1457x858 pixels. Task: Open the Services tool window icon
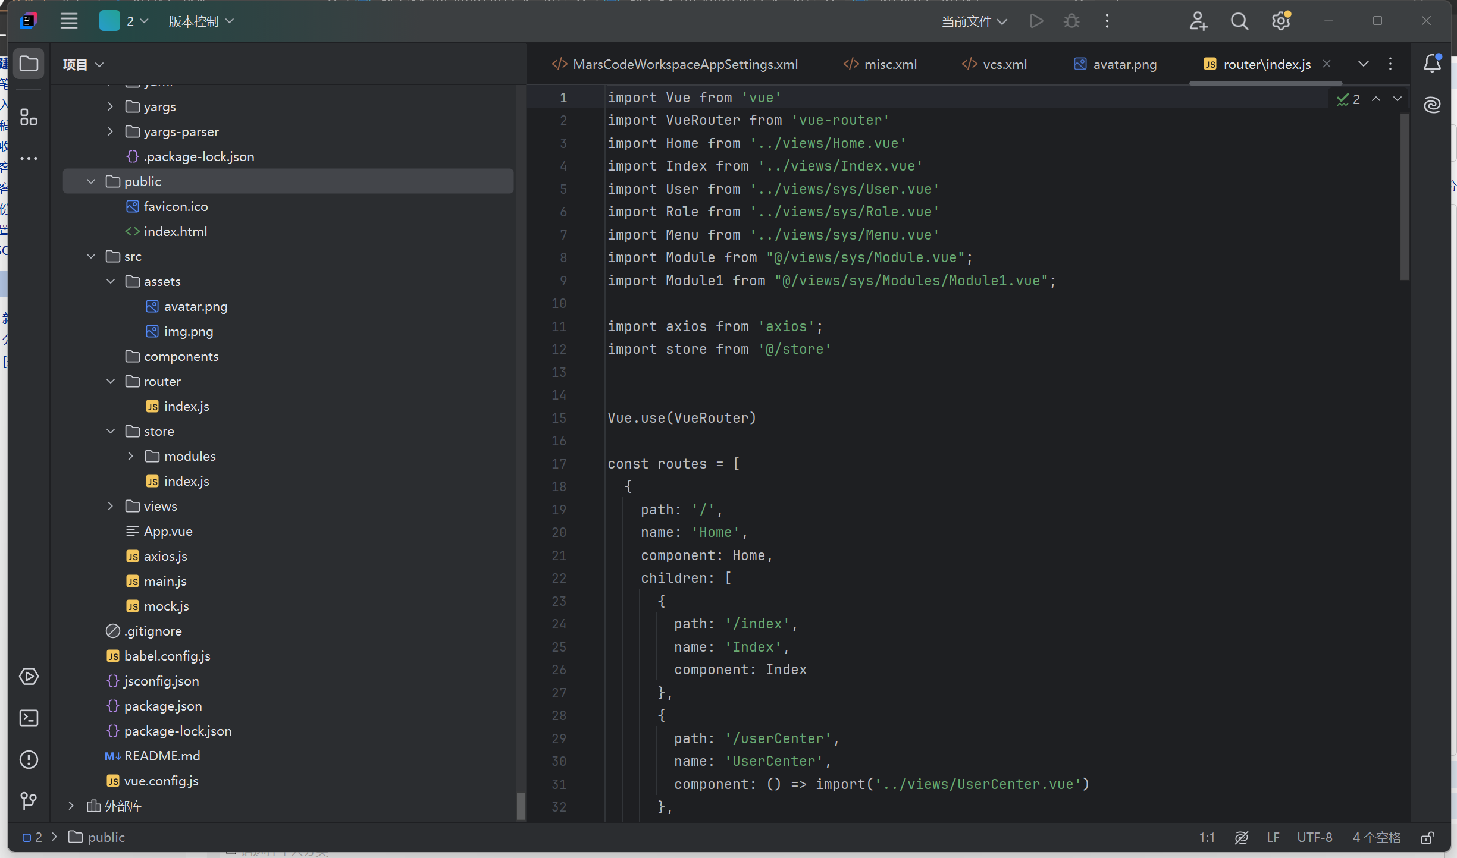pos(29,677)
